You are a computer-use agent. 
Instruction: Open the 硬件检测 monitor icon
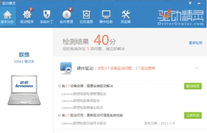[106, 14]
